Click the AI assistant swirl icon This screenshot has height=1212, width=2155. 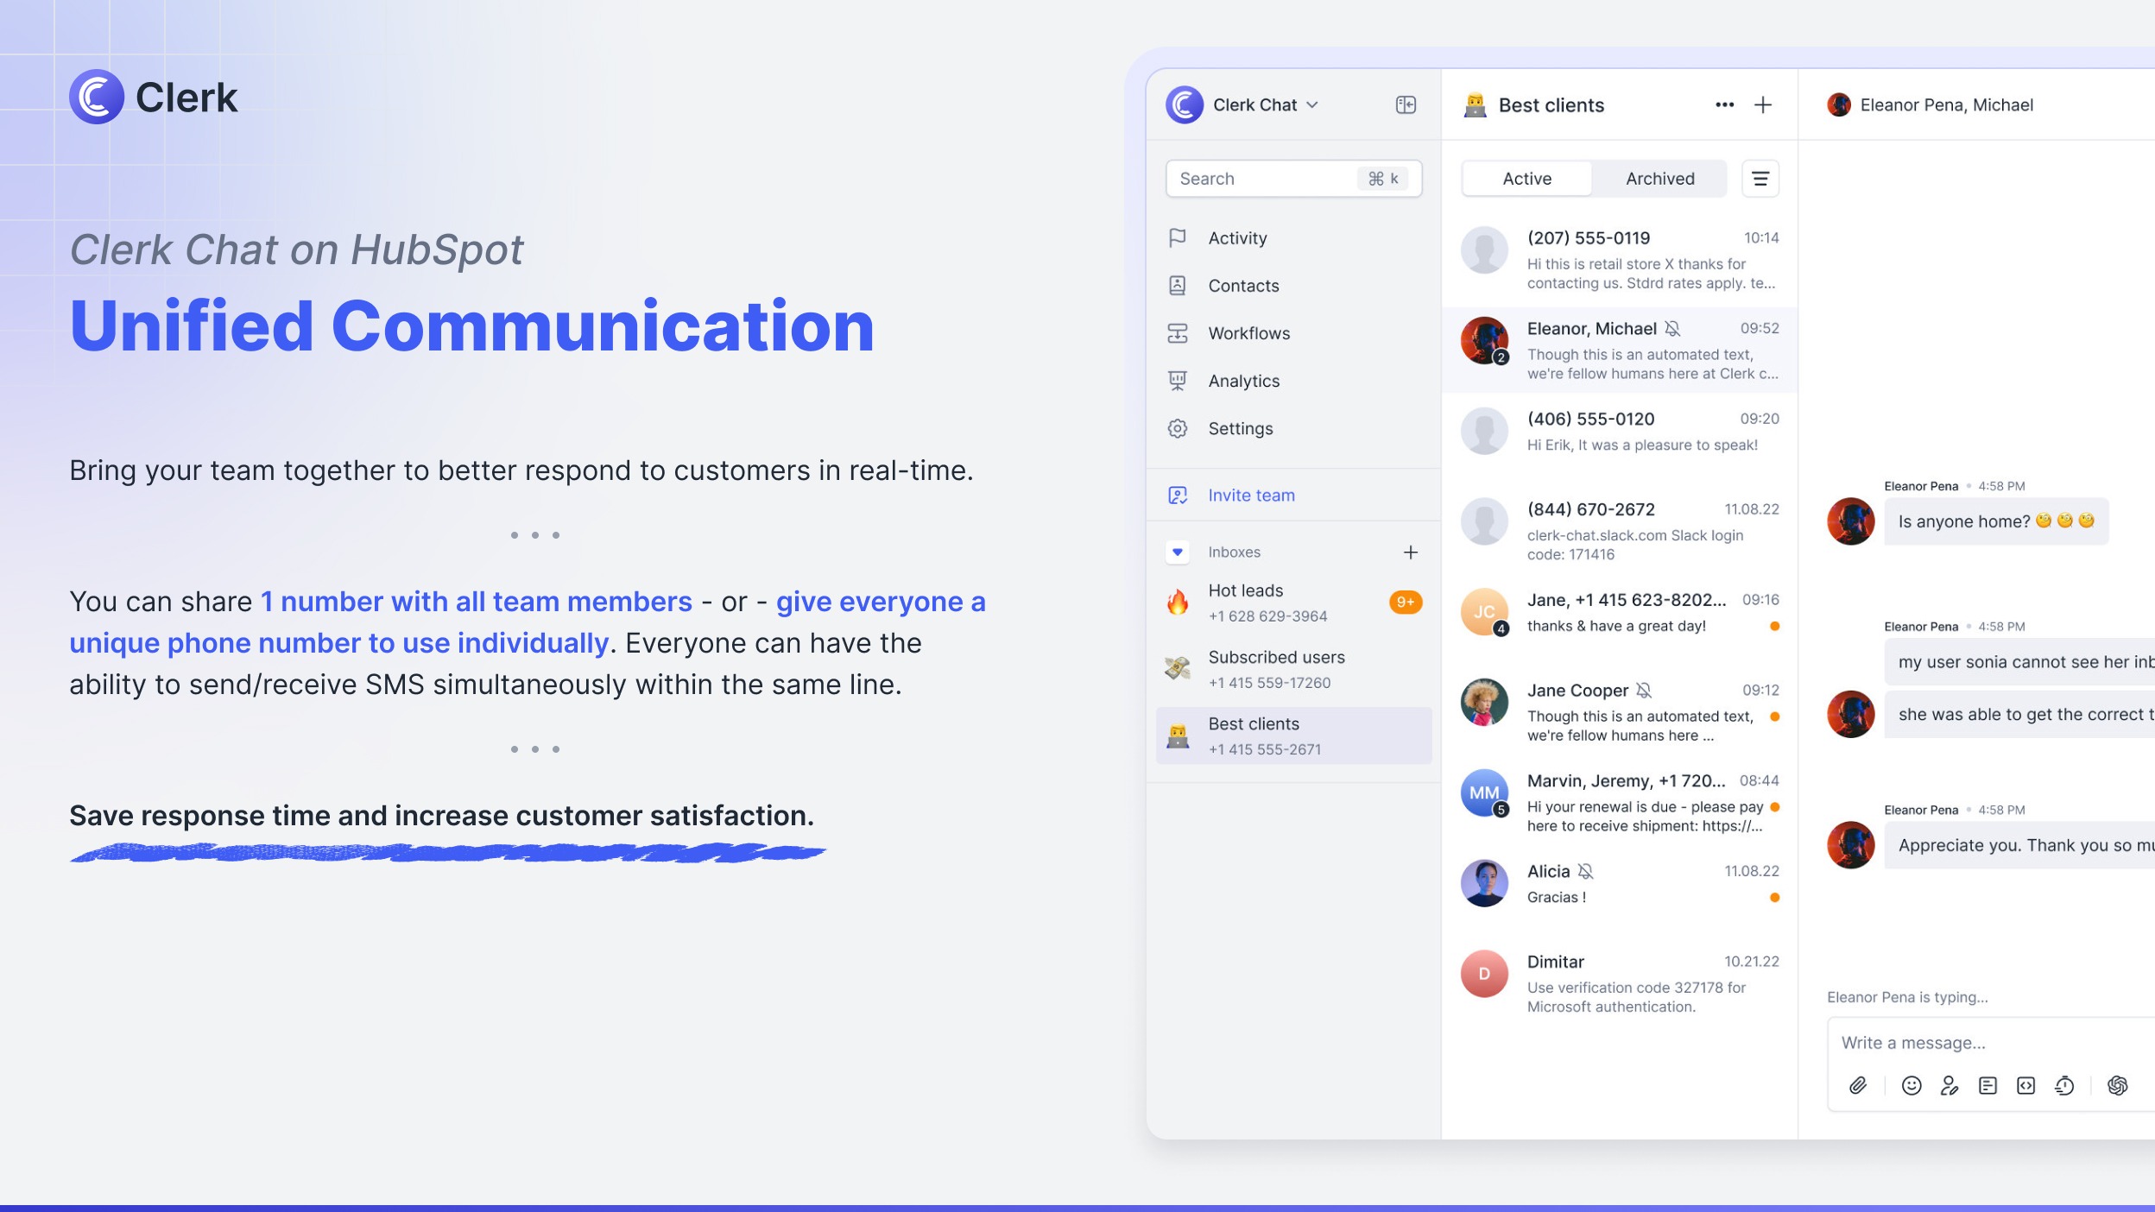(2117, 1085)
